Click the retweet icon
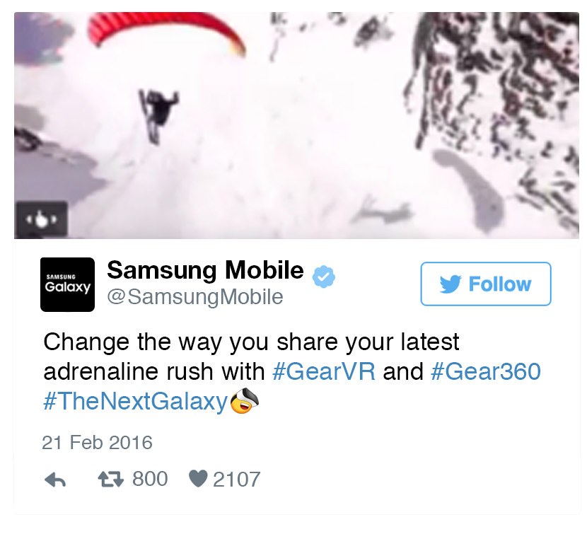The width and height of the screenshot is (587, 534). tap(111, 479)
